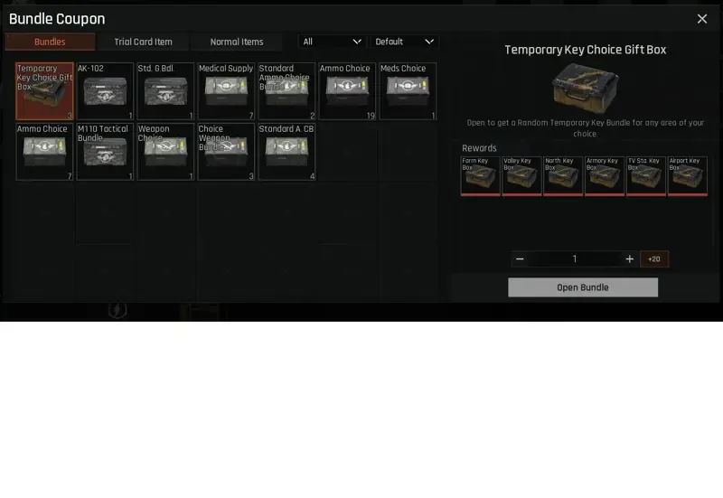Screen dimensions: 723x498
Task: Select the Weapon Choice crate
Action: 165,152
